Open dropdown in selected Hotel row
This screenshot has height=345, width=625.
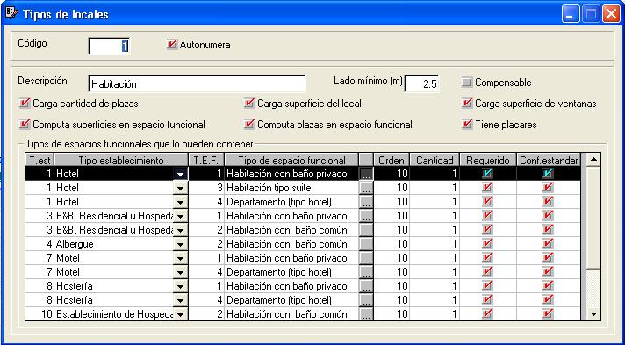181,174
